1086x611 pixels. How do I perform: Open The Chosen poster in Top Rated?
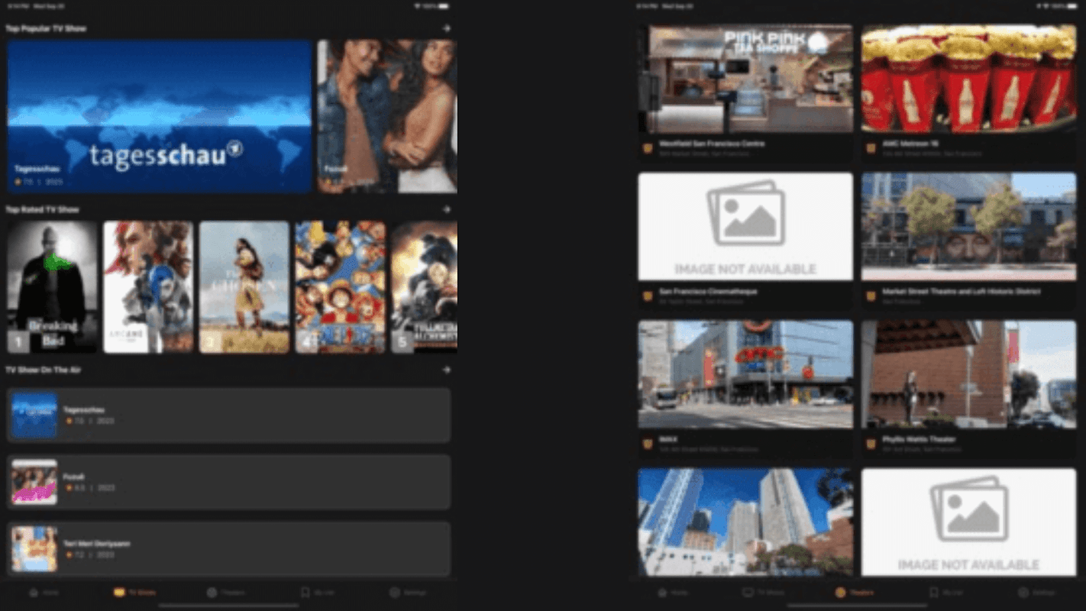244,287
